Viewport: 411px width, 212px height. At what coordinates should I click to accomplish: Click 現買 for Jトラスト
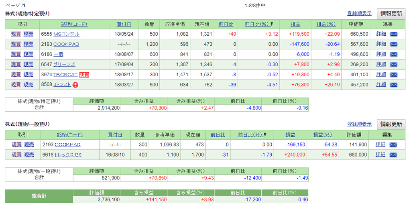tap(16, 85)
